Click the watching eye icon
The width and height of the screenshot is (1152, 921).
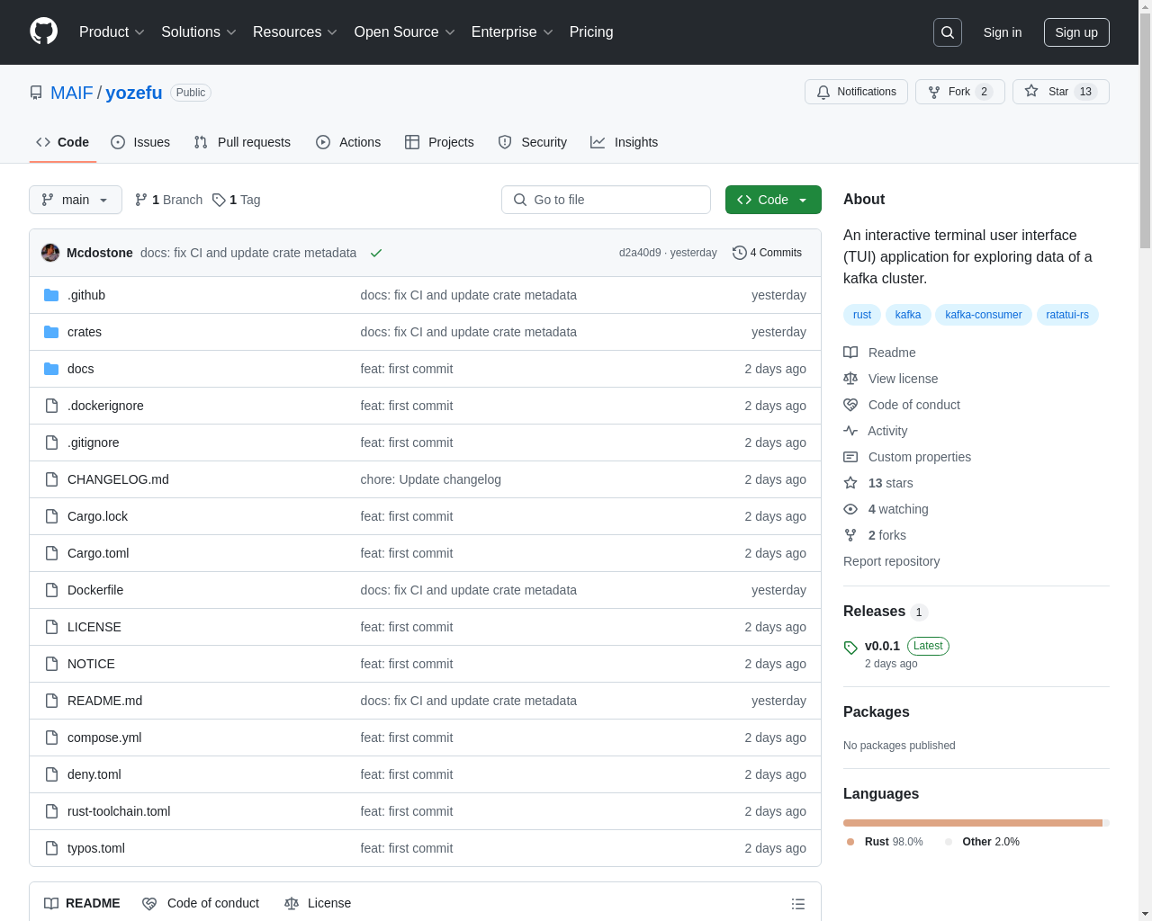point(850,509)
